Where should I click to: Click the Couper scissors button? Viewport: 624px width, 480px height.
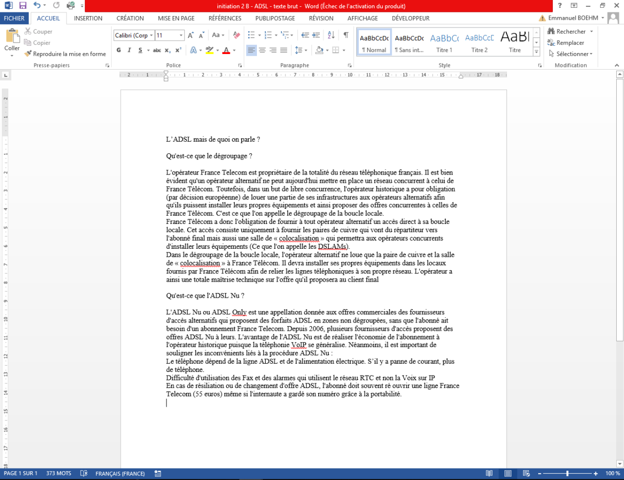[38, 32]
